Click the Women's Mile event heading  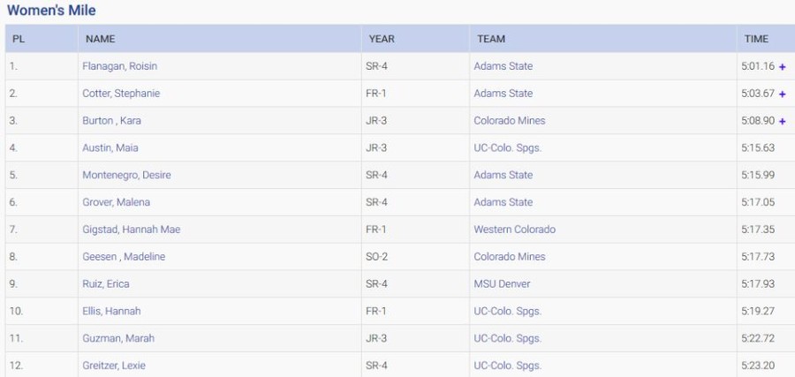click(x=51, y=11)
